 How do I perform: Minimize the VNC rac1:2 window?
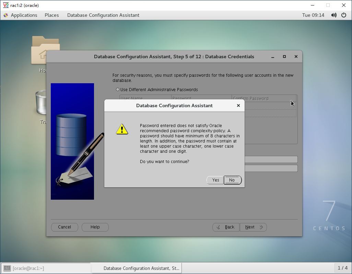click(x=313, y=5)
